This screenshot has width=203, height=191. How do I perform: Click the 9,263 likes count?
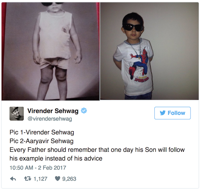click(69, 179)
